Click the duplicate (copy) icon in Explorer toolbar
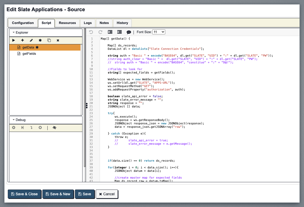 (49, 40)
